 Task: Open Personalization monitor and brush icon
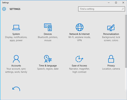(111, 27)
